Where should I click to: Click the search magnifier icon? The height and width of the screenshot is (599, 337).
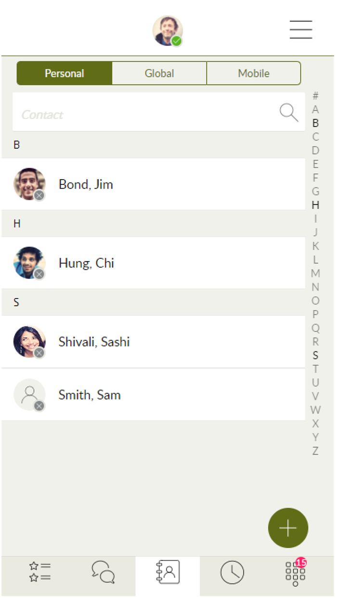[289, 113]
